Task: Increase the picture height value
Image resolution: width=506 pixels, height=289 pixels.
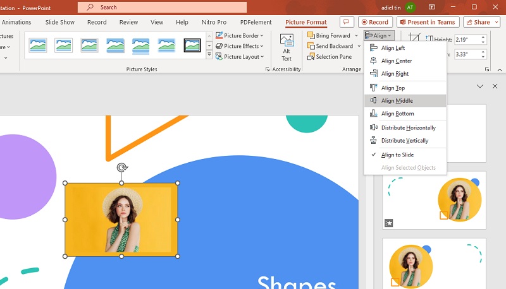Action: (483, 37)
